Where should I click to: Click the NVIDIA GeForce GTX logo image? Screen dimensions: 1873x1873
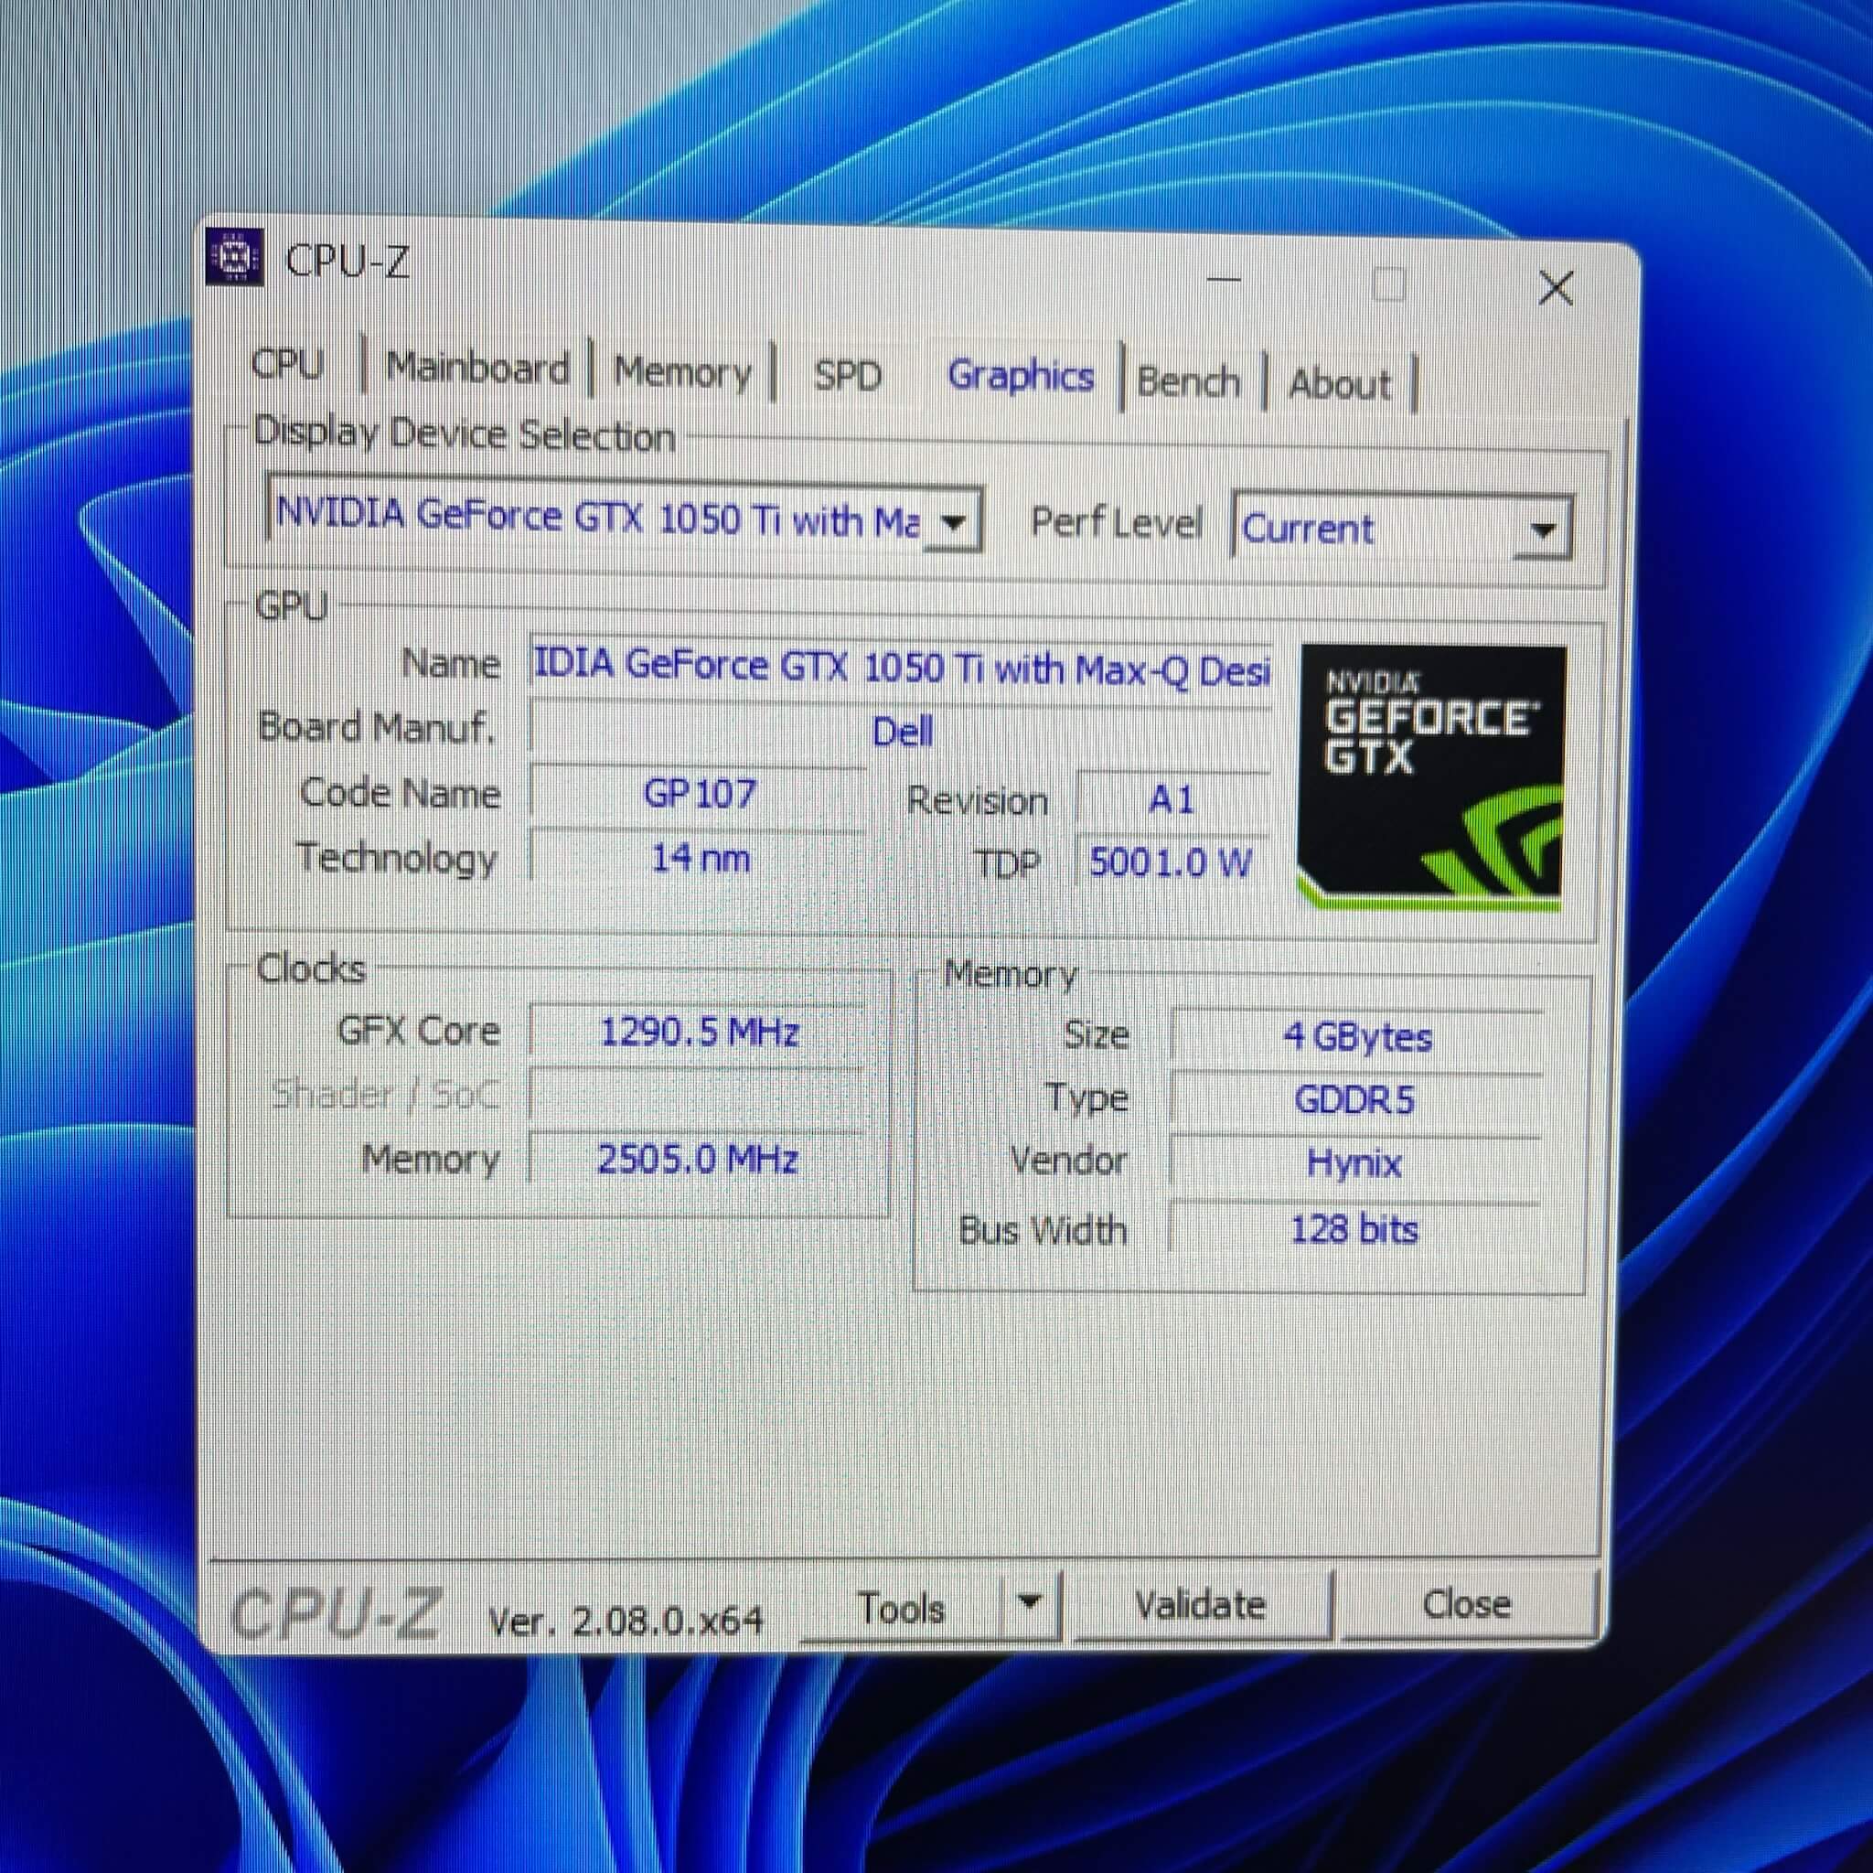pyautogui.click(x=1431, y=777)
